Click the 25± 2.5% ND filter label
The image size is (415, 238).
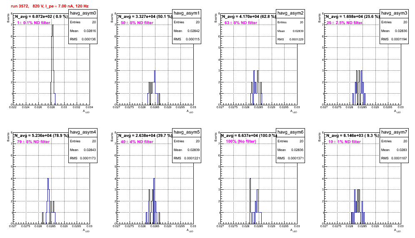tap(345, 23)
